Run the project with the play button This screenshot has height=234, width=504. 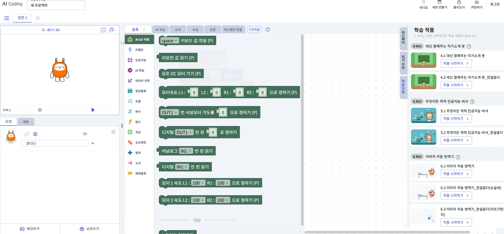point(93,110)
